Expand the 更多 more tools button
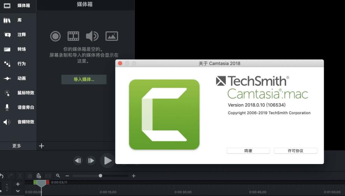This screenshot has height=196, width=345. coord(17,146)
